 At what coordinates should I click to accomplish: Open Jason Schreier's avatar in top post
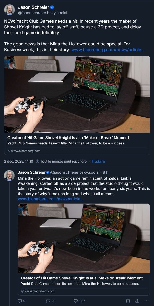pyautogui.click(x=10, y=10)
